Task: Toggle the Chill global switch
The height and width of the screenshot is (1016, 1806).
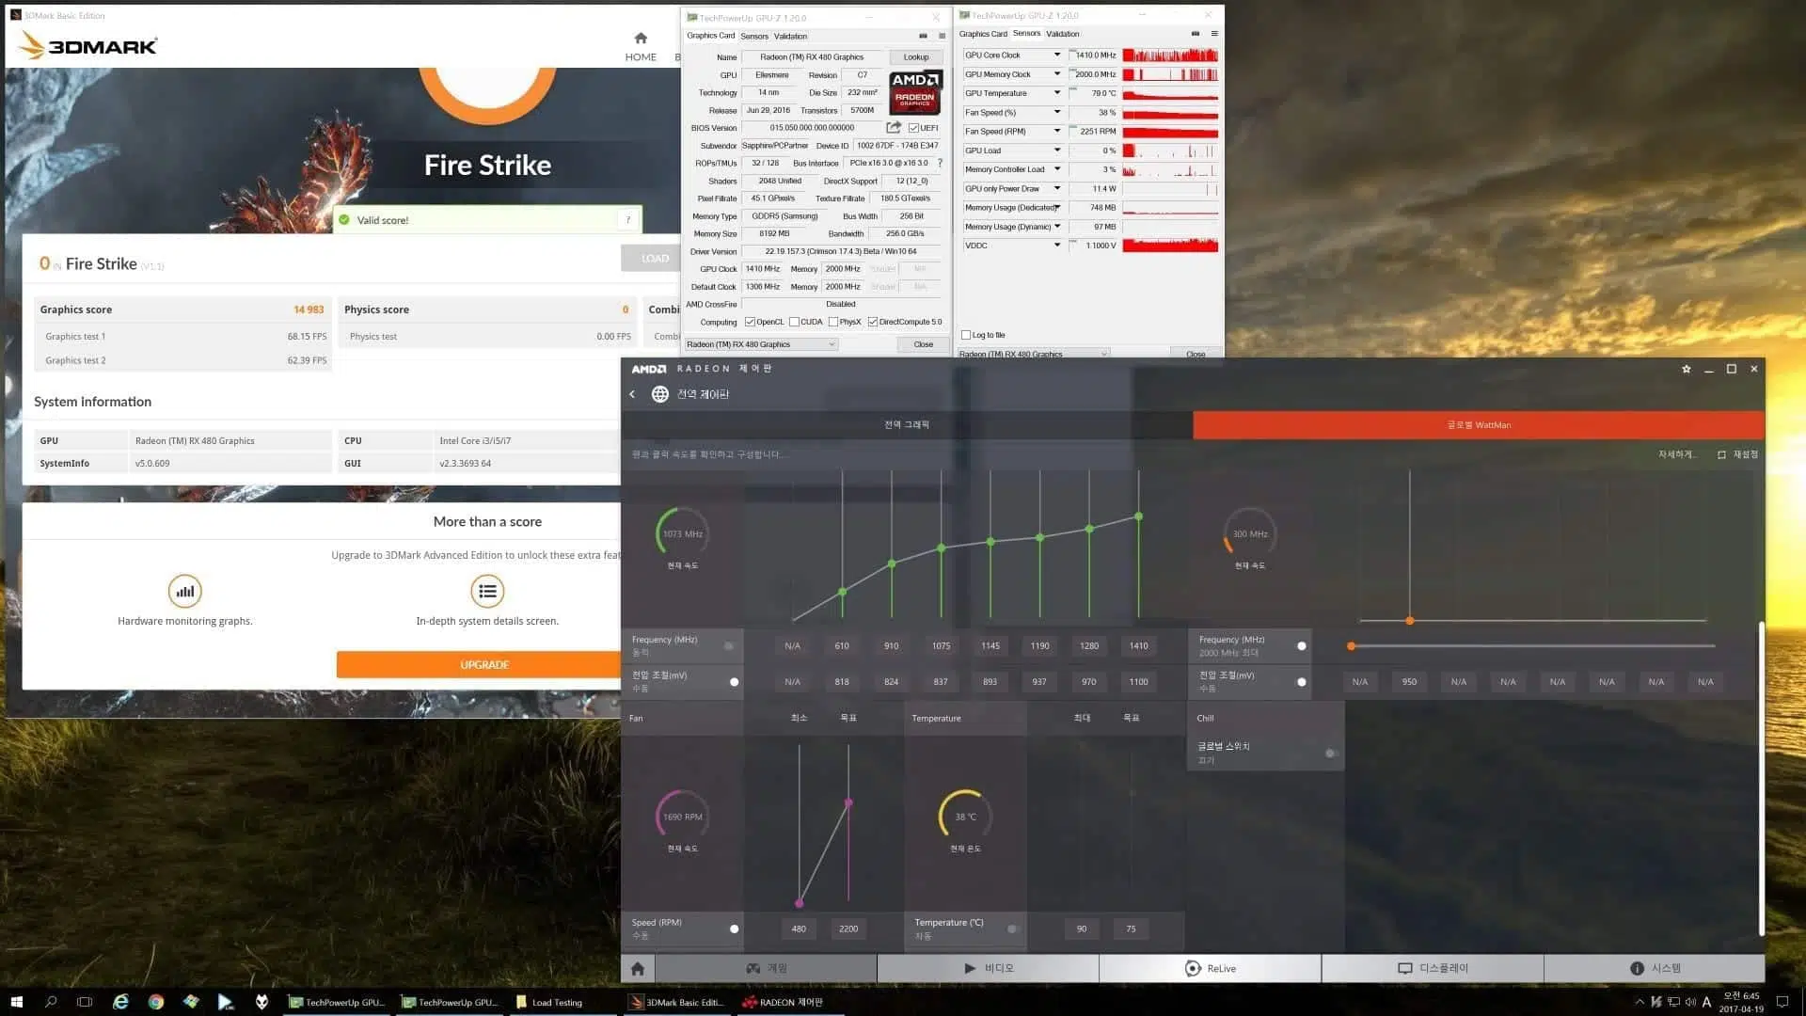Action: point(1330,754)
